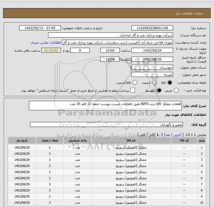Screen dimensions: 214x207
Task: Select the متوسط purchase type radio
Action: tap(159, 90)
